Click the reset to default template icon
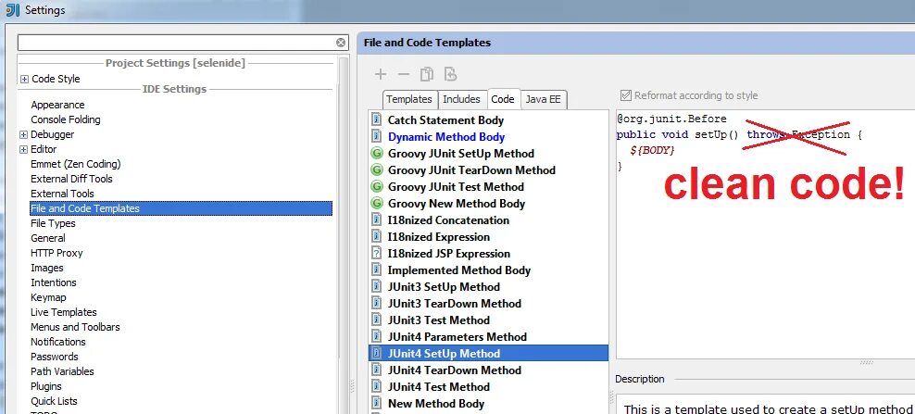This screenshot has height=414, width=915. 450,74
